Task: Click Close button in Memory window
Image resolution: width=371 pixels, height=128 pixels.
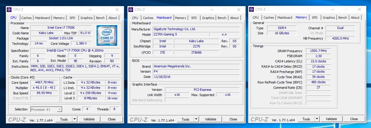Action: (354, 119)
